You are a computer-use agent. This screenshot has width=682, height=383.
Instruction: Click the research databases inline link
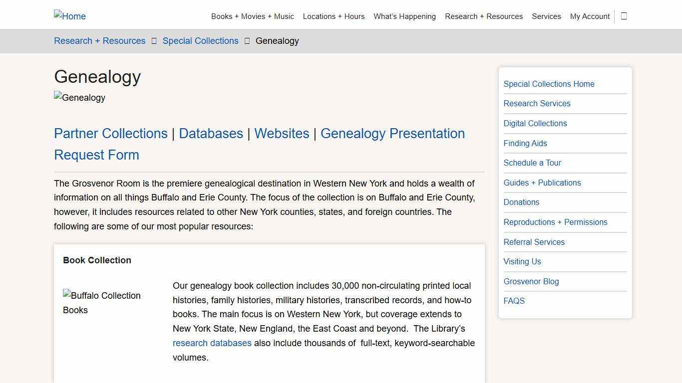click(x=212, y=343)
